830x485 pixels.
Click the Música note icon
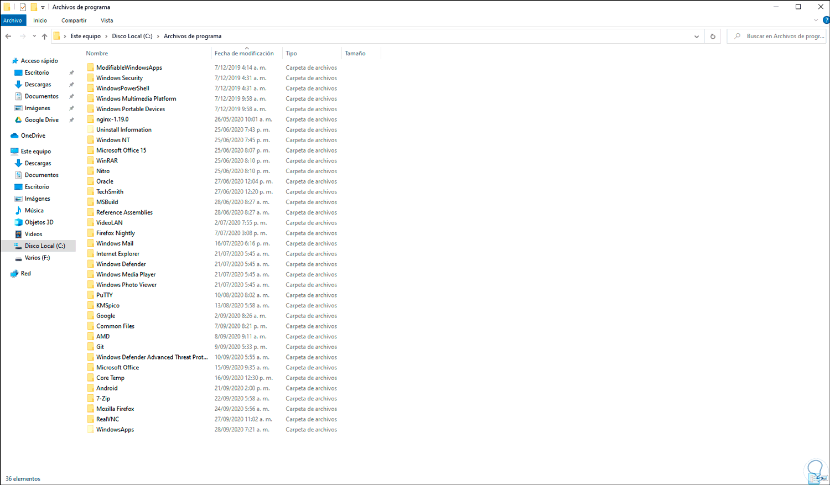click(x=18, y=211)
